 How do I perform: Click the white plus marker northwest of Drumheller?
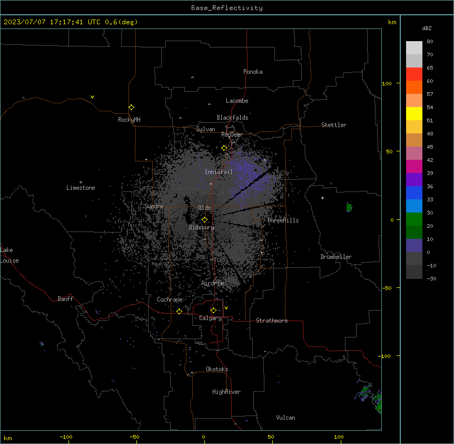click(322, 198)
